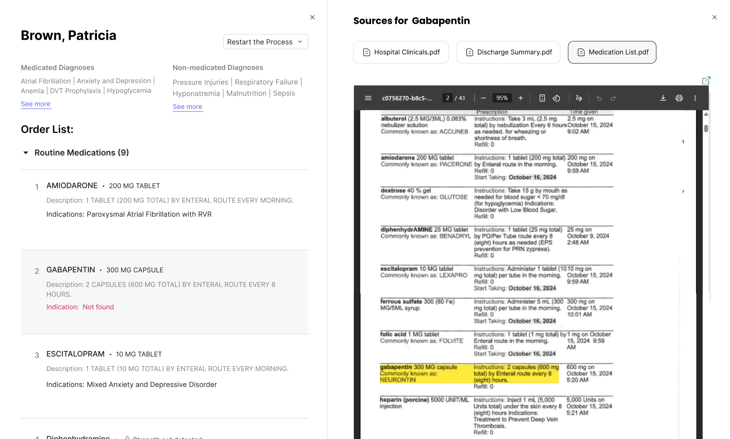Click the Atrial Fibrillation diagnosis
This screenshot has height=439, width=730.
click(x=46, y=81)
